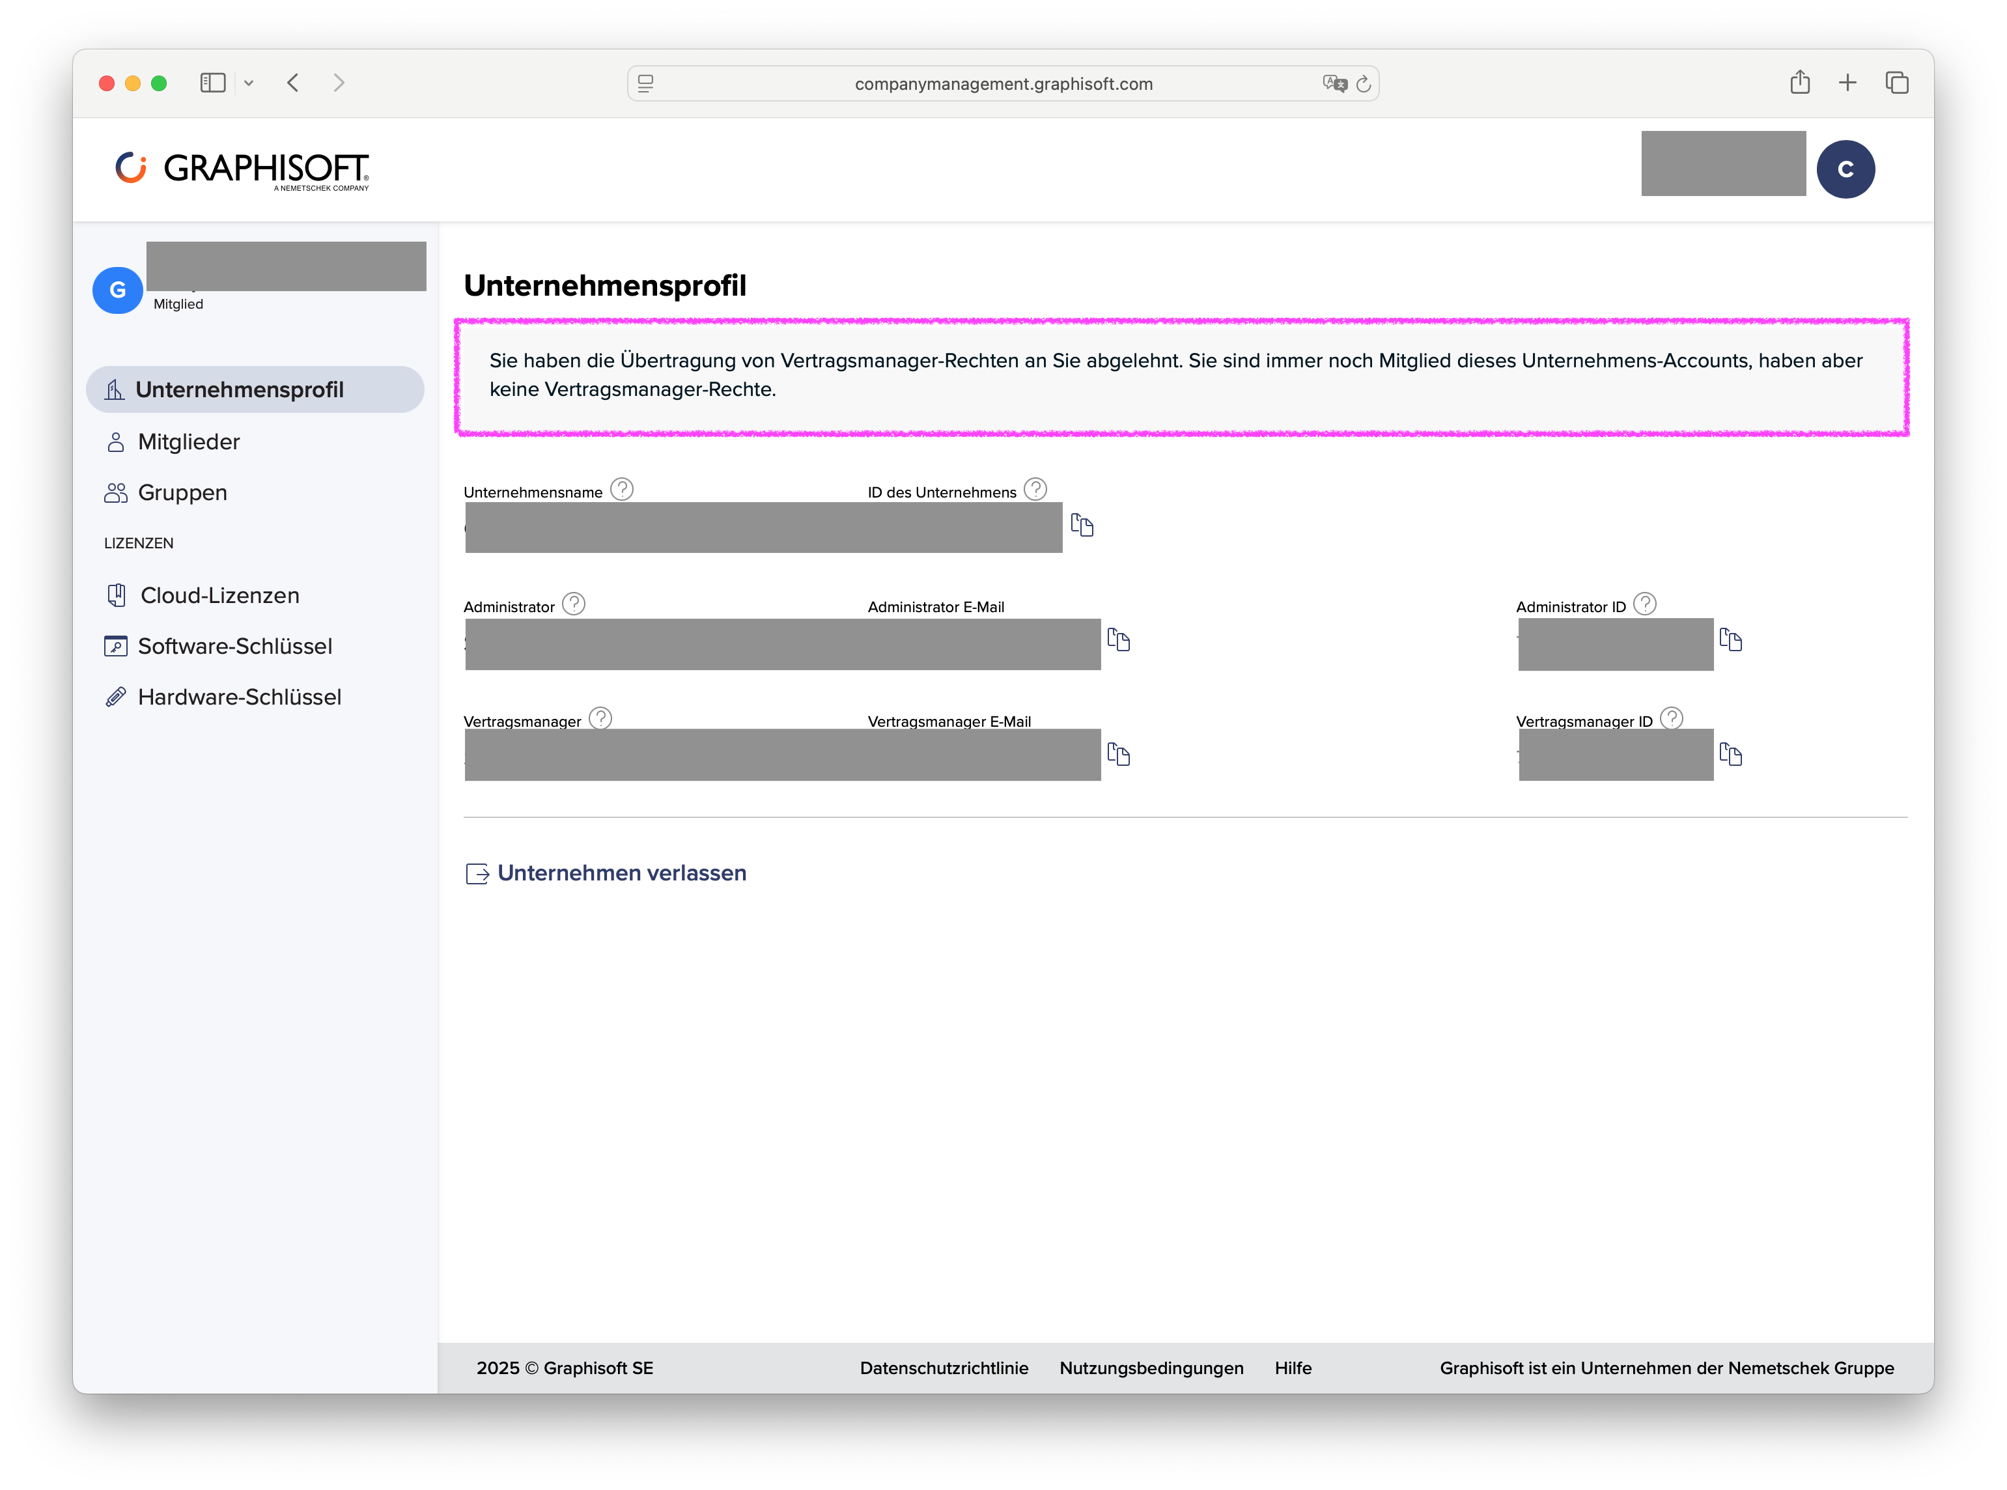The width and height of the screenshot is (2007, 1490).
Task: Show help for Administrator field
Action: coord(574,604)
